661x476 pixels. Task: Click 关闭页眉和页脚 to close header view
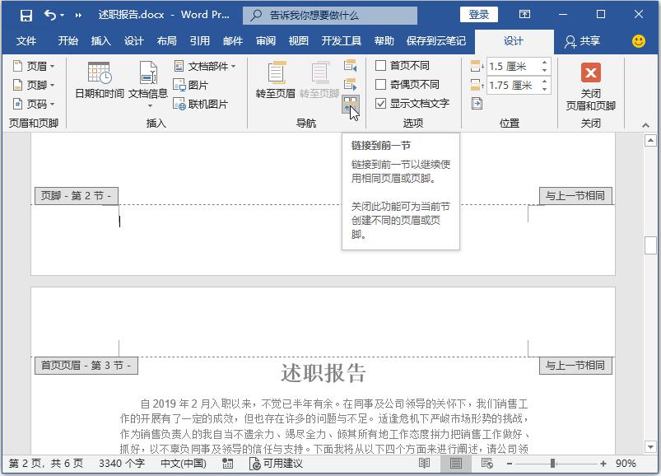coord(589,82)
